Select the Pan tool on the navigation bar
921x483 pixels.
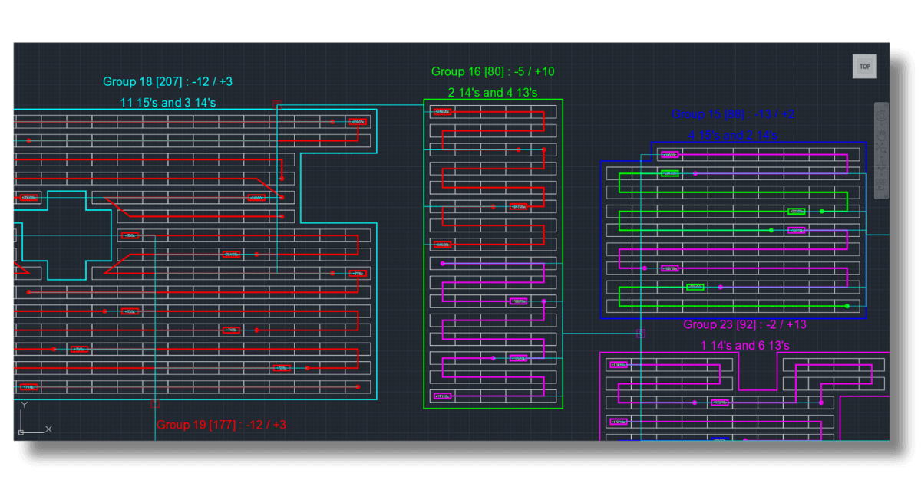tap(881, 133)
